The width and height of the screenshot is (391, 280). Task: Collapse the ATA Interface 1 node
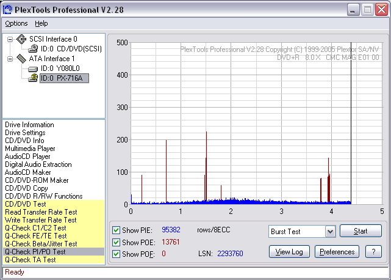pyautogui.click(x=10, y=59)
